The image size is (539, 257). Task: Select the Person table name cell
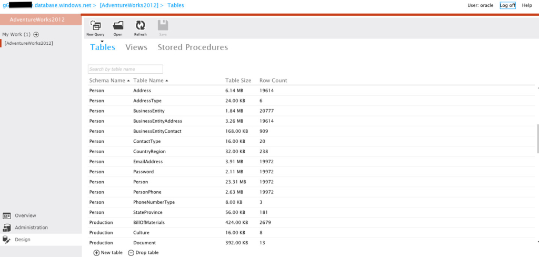(x=141, y=182)
